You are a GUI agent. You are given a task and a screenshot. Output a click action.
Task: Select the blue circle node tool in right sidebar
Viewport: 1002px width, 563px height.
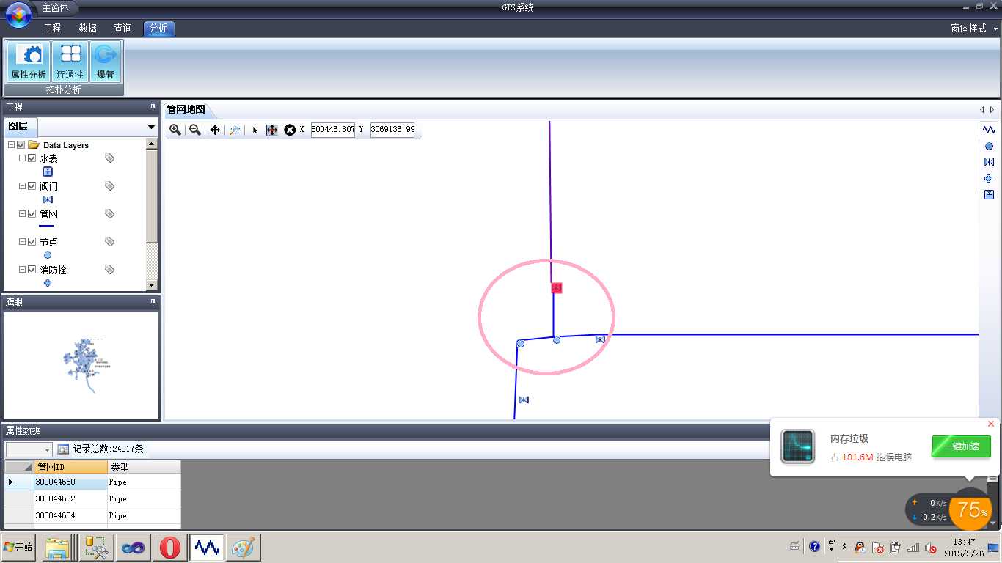click(x=989, y=147)
